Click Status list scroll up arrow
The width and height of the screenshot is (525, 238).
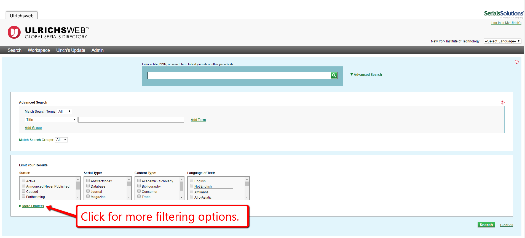[x=78, y=179]
